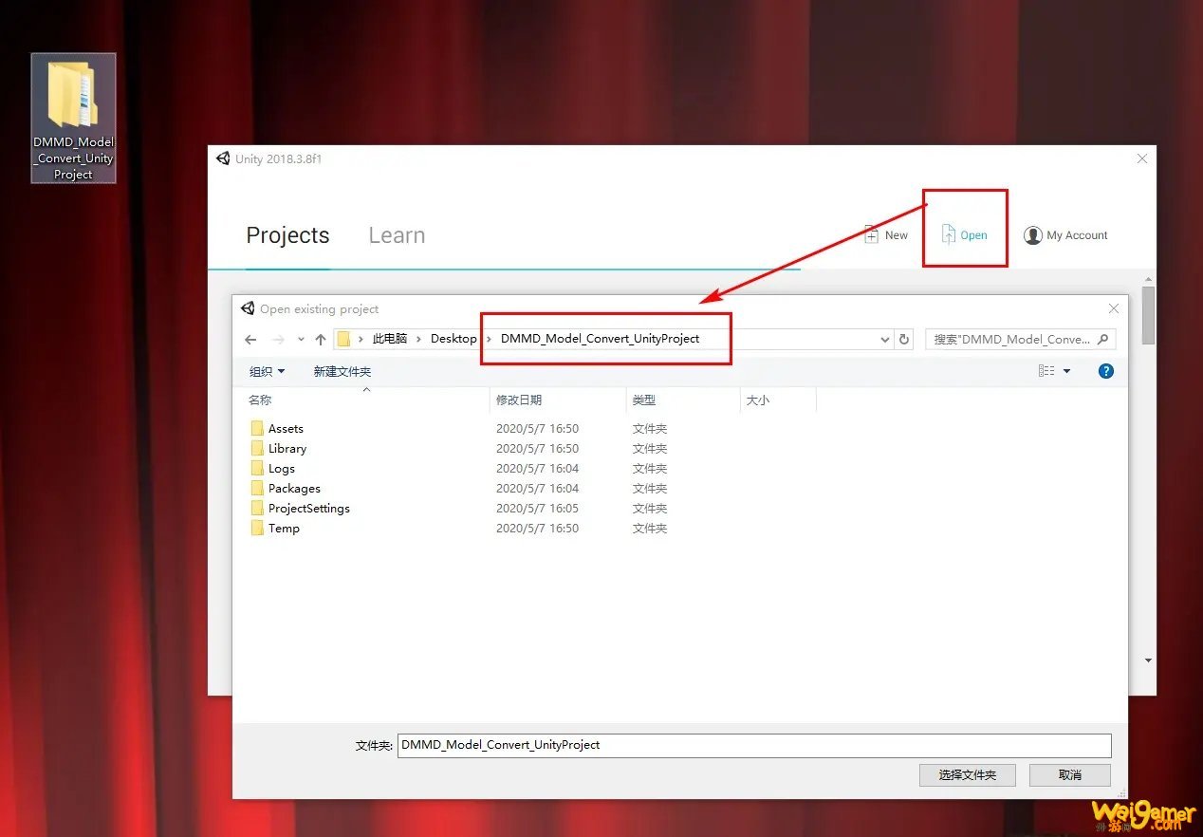This screenshot has height=837, width=1203.
Task: Select the Logs folder name text
Action: [x=282, y=469]
